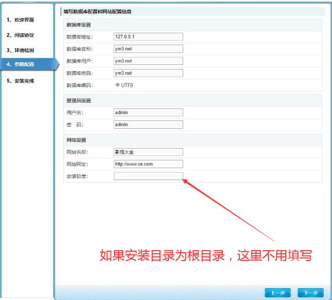
Task: Click the administrator 密码 field
Action: [x=148, y=125]
